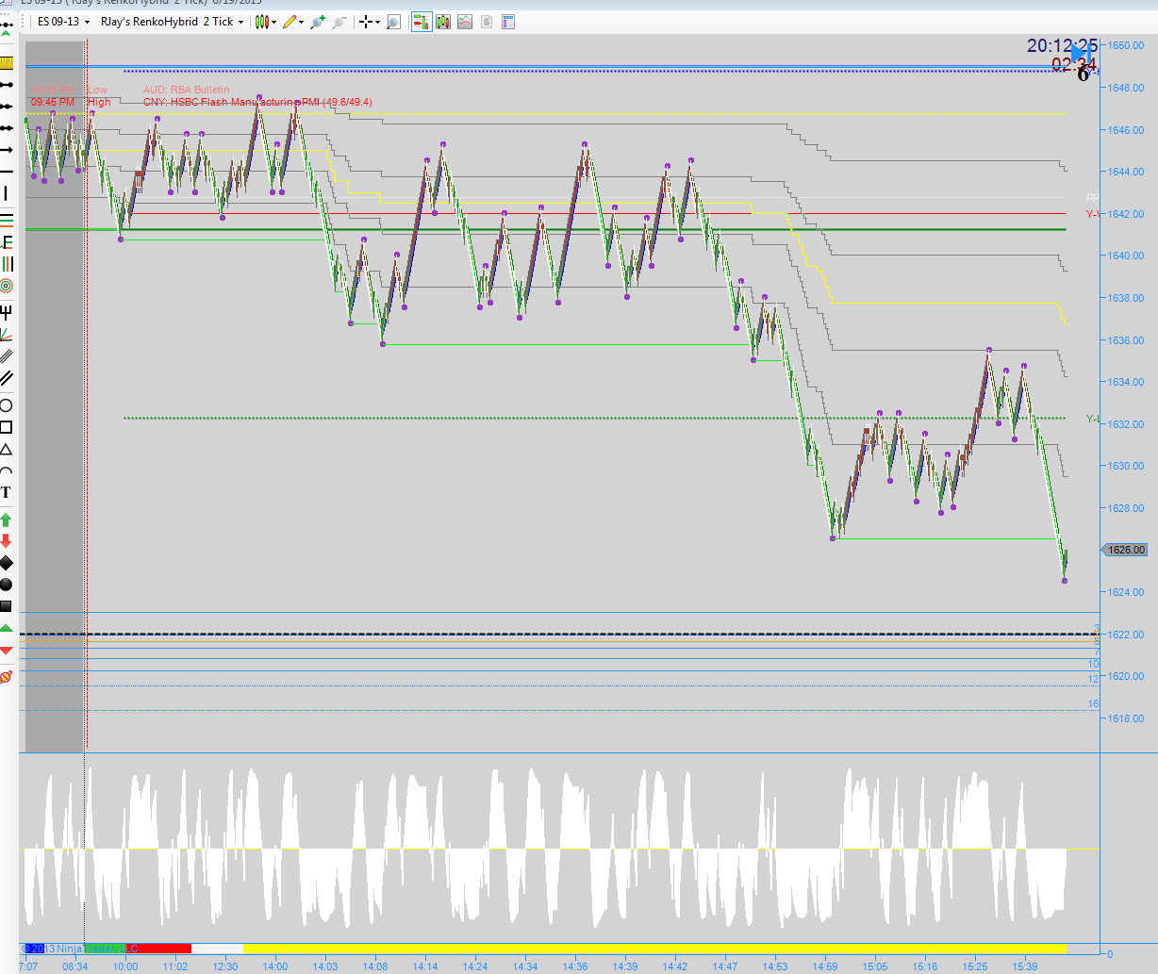Click the yellow segment of bottom status bar

654,949
